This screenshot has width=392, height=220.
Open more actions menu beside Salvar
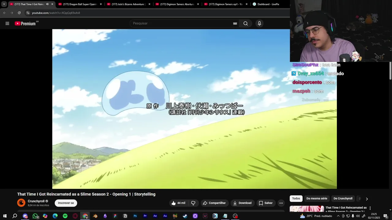[281, 203]
